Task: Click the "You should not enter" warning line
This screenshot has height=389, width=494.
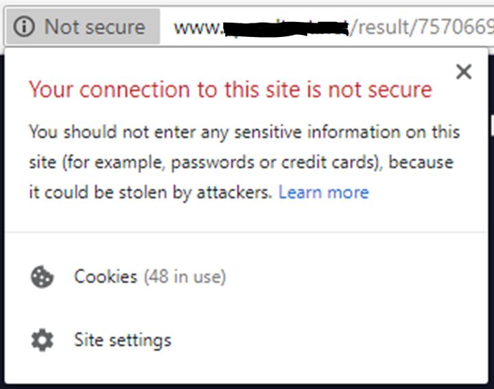Action: click(244, 131)
